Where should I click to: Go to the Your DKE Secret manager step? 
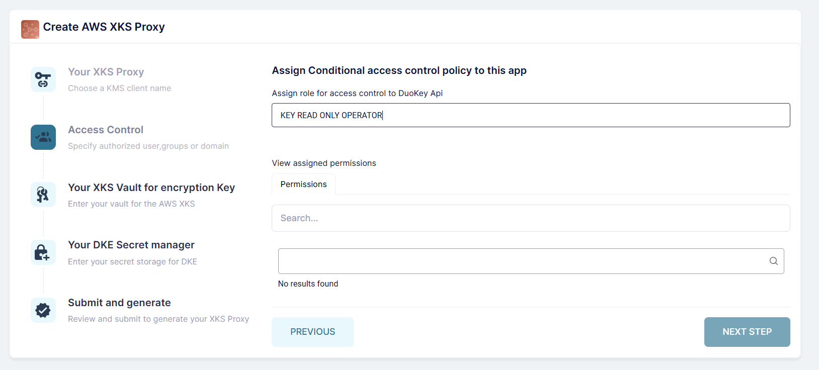click(x=131, y=245)
